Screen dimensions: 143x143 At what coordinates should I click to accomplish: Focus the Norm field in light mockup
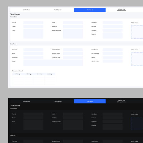tap(33, 53)
